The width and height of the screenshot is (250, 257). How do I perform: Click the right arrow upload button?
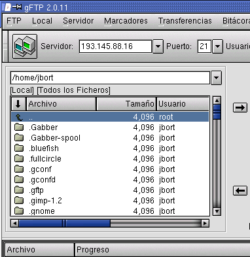pos(240,107)
